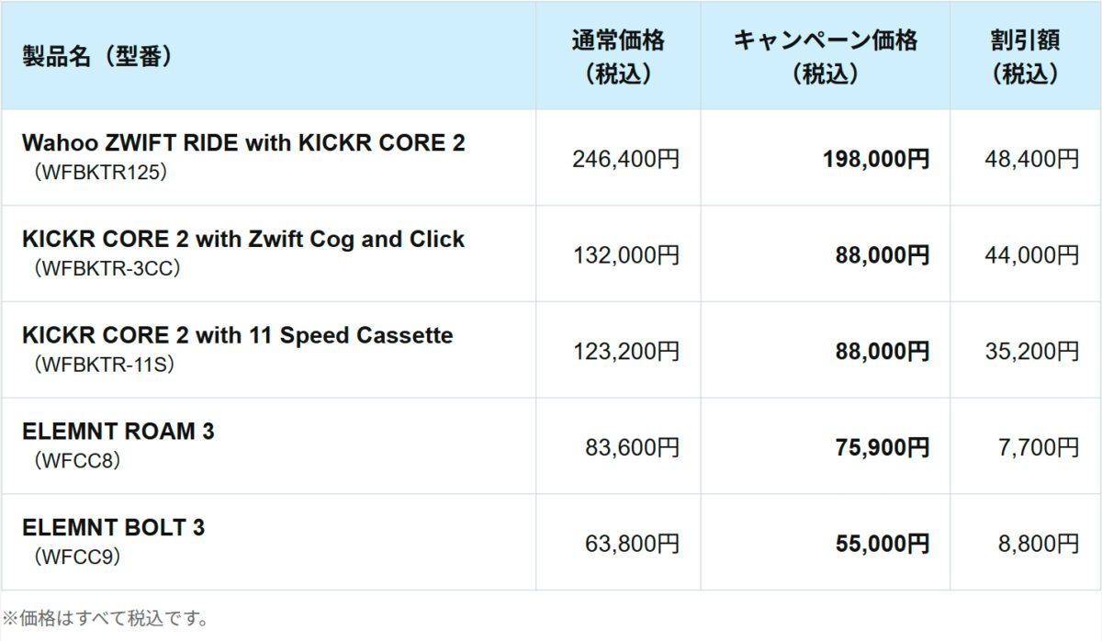Screen dimensions: 1102x641
Task: Select the キャンペーン価格（税込） header cell
Action: click(825, 57)
